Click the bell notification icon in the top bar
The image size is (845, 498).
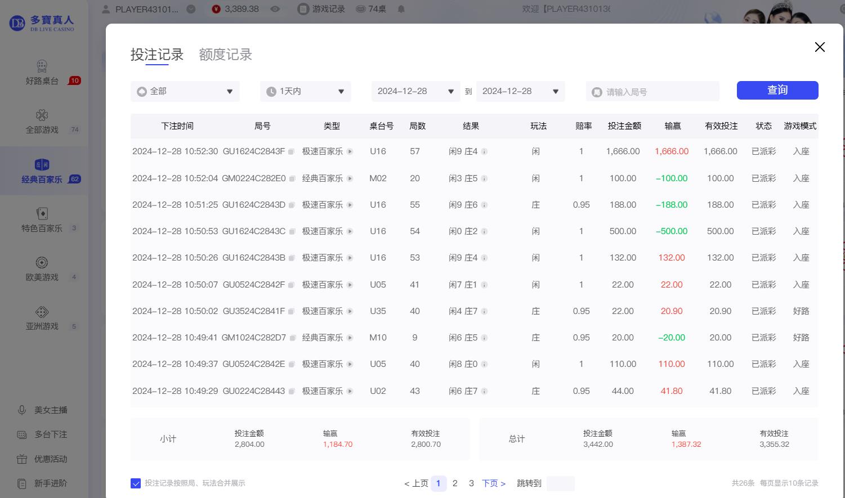coord(400,8)
